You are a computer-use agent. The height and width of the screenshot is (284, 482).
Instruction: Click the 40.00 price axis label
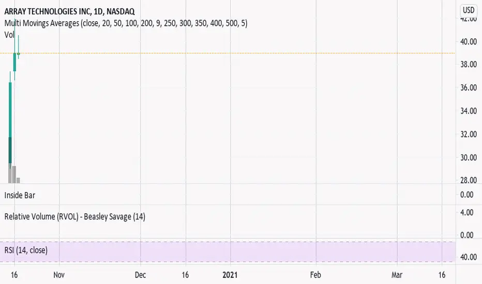(469, 41)
